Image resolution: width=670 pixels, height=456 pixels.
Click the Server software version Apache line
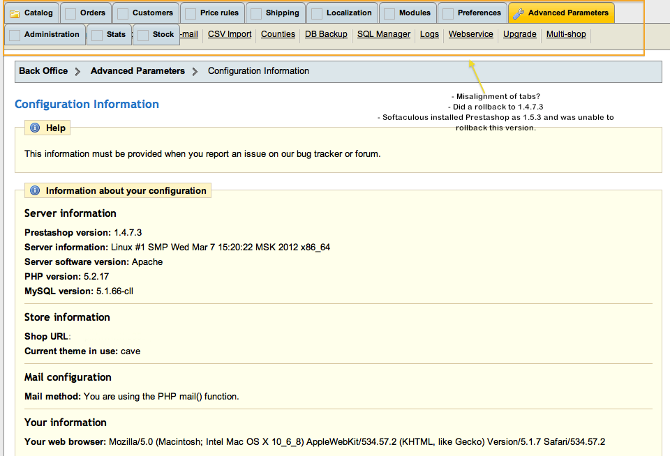94,261
